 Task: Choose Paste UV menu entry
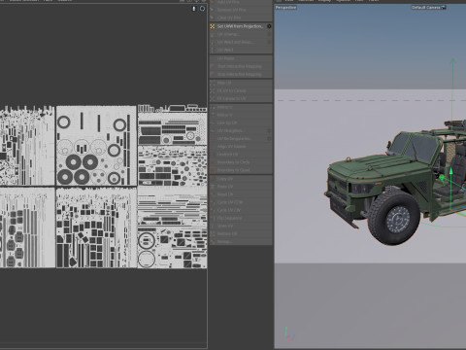click(x=241, y=187)
